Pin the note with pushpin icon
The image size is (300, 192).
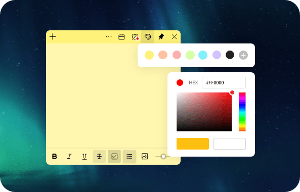[x=161, y=37]
